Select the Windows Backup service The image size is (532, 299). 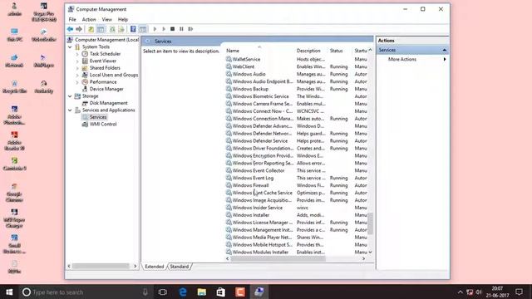[250, 89]
